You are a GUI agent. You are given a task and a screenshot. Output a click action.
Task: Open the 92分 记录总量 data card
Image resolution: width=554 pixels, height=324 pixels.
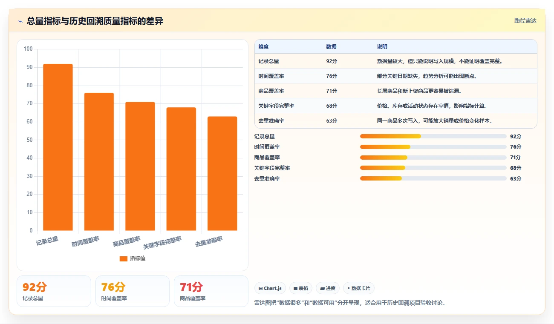pyautogui.click(x=54, y=291)
